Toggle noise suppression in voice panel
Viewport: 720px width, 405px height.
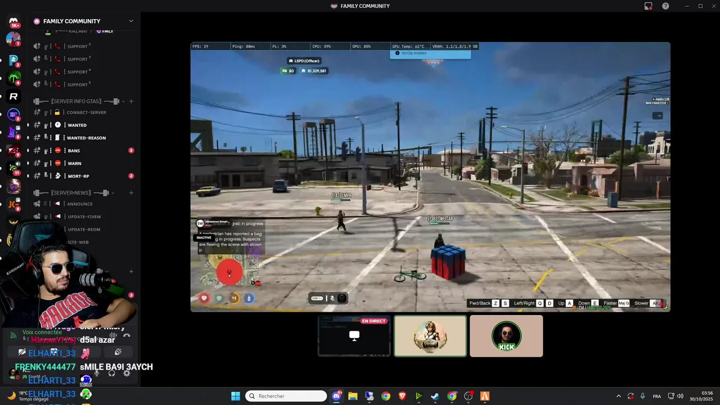(x=114, y=336)
